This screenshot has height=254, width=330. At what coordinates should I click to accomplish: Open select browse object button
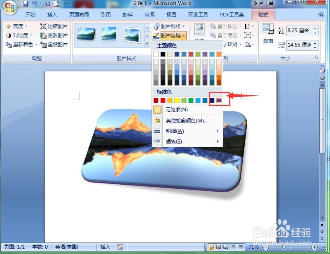[322, 231]
